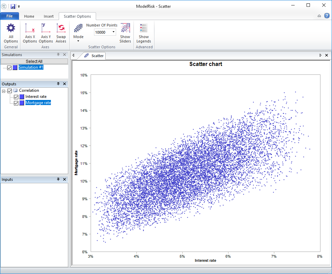Pin the Simulations panel
This screenshot has height=274, width=332.
(58, 54)
